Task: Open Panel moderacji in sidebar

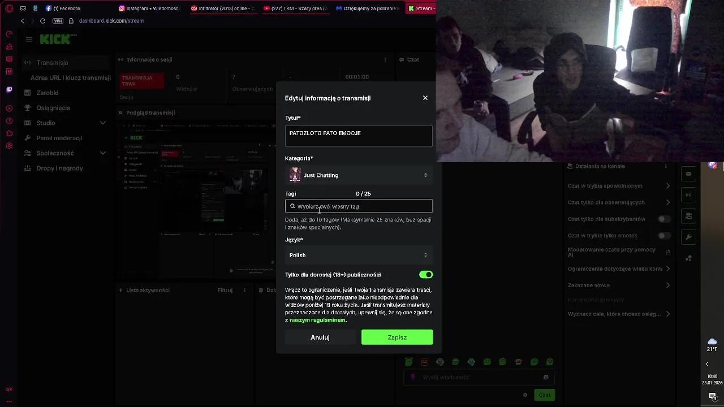Action: point(59,138)
